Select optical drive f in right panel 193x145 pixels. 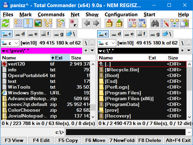click(142, 34)
